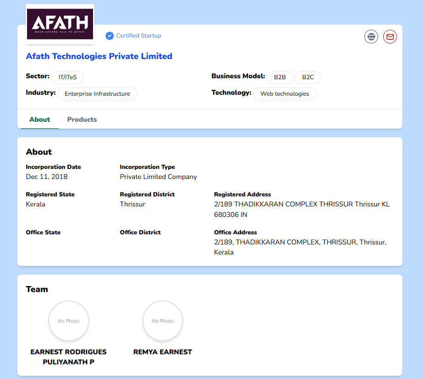Click the Technology: label

point(231,92)
